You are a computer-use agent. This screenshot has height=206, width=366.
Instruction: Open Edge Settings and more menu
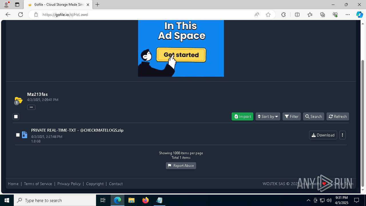click(x=348, y=15)
